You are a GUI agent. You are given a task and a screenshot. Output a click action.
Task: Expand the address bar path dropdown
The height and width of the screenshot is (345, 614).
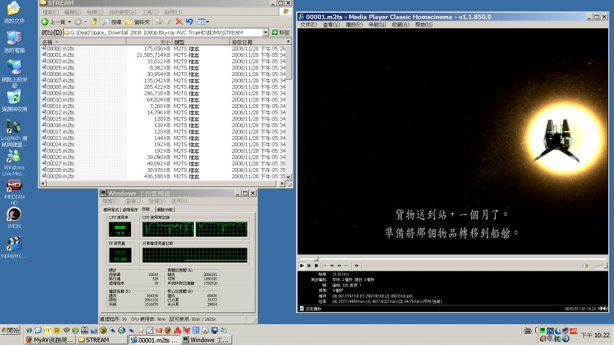tap(265, 32)
